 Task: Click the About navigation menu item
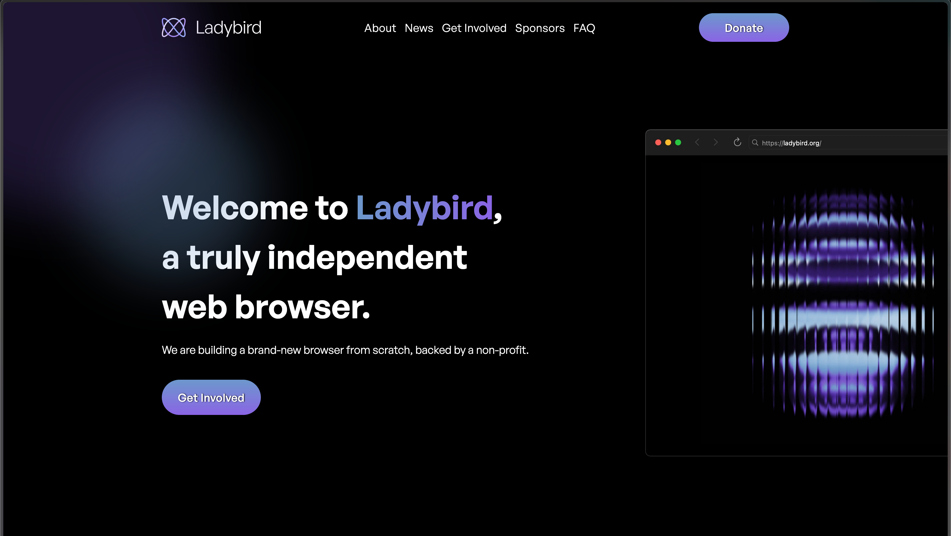click(x=379, y=28)
